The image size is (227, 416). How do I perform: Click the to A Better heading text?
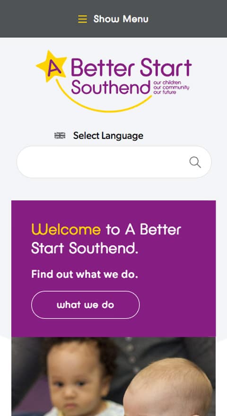pyautogui.click(x=143, y=229)
